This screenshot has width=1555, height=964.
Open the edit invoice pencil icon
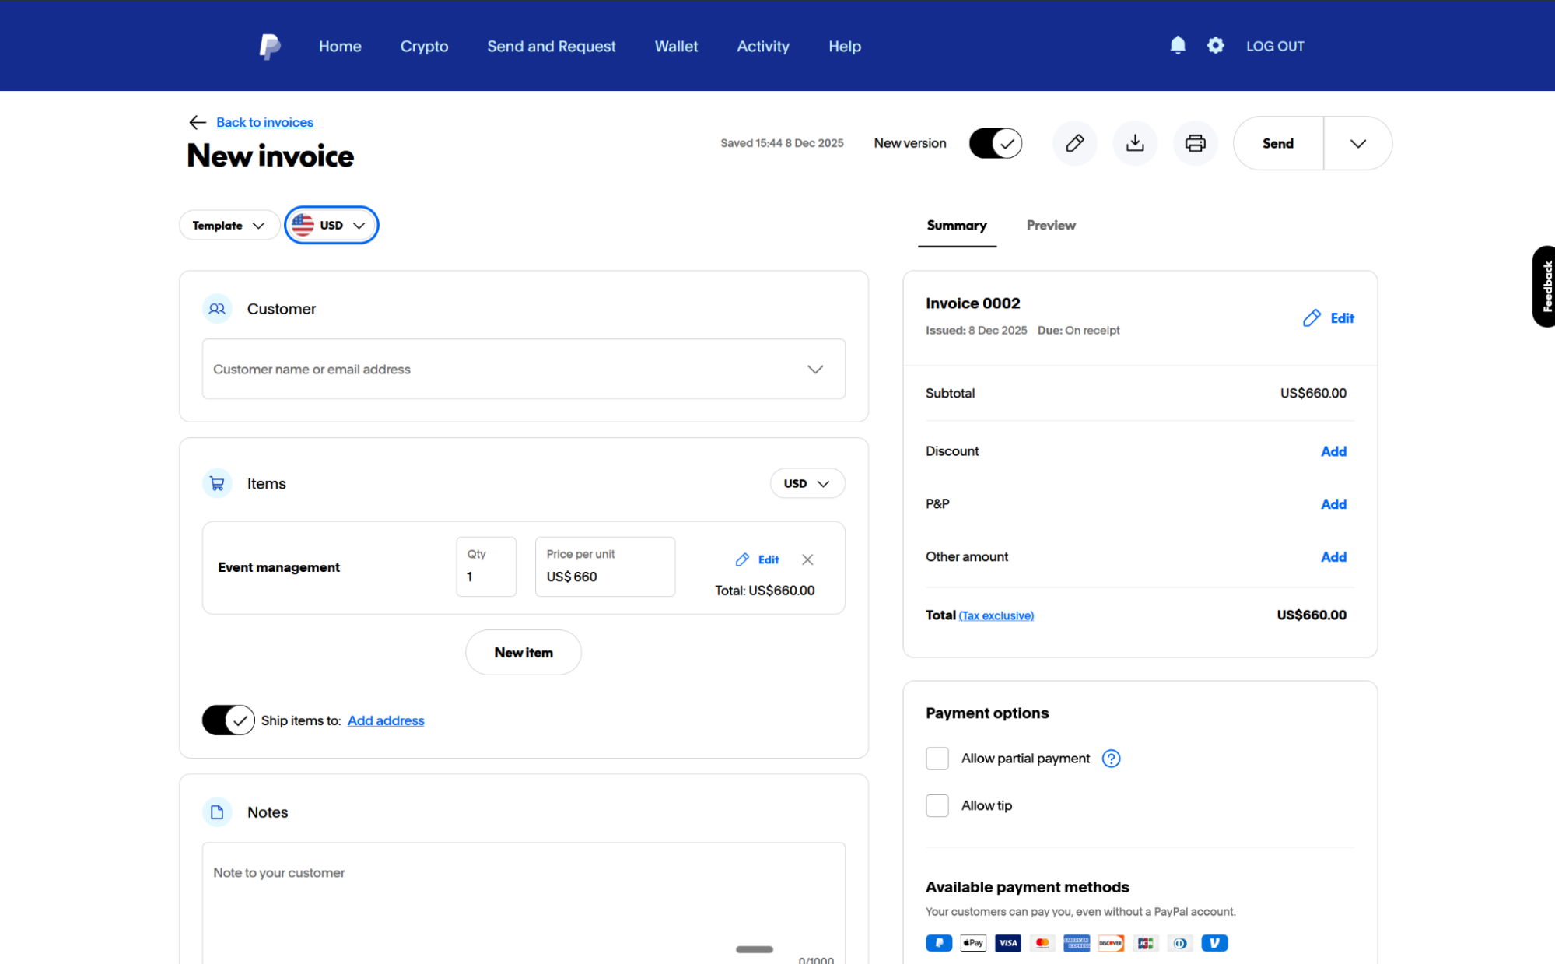click(1074, 143)
